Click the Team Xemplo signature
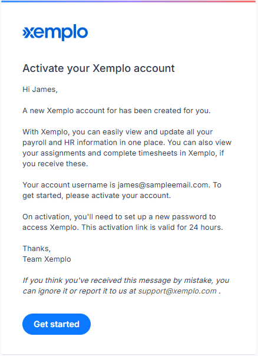The height and width of the screenshot is (356, 258). 47,259
